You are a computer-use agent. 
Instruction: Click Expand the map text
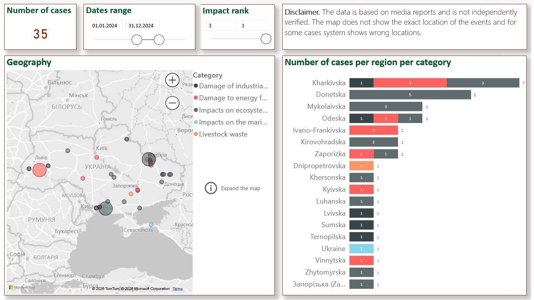tap(241, 189)
